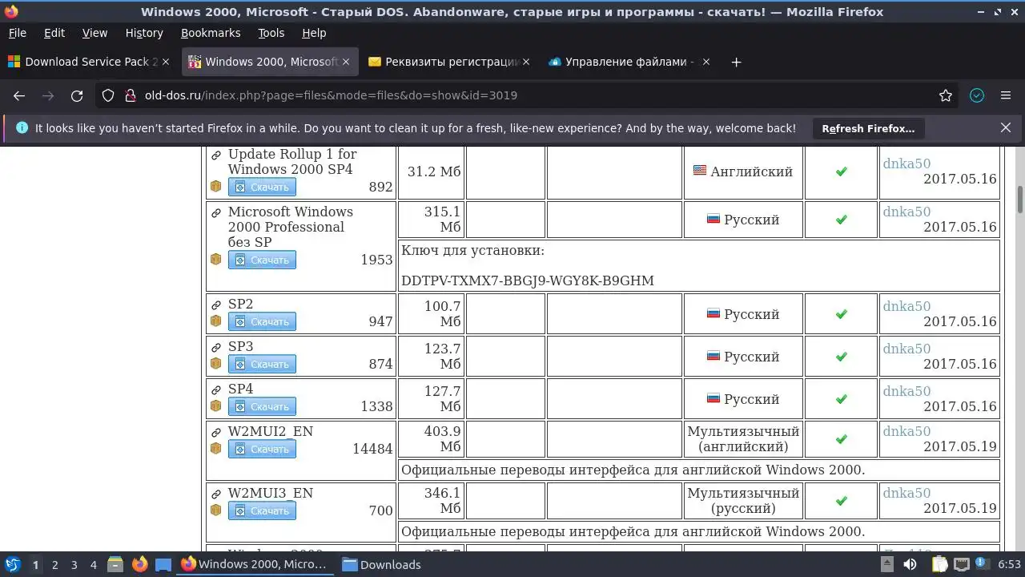Click Скачать button for SP4

pos(262,406)
